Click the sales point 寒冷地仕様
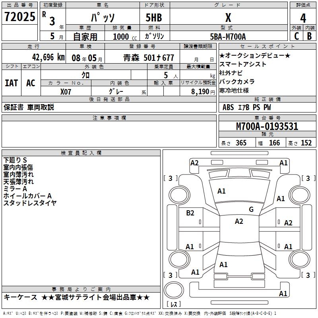The image size is (318, 318). click(x=234, y=90)
